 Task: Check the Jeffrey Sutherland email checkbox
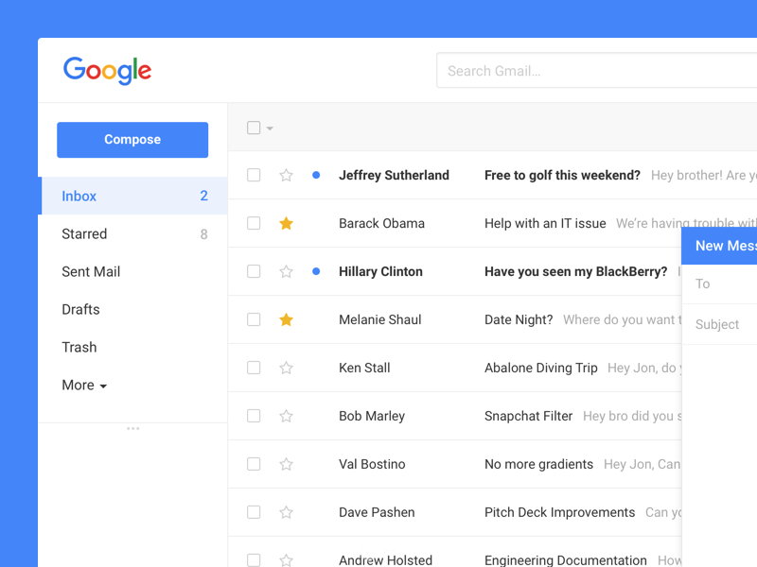pyautogui.click(x=254, y=175)
